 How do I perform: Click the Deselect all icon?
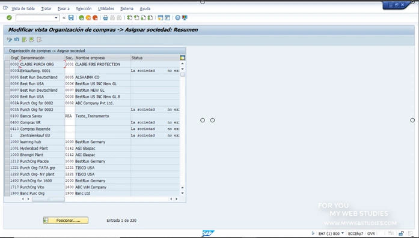point(39,40)
